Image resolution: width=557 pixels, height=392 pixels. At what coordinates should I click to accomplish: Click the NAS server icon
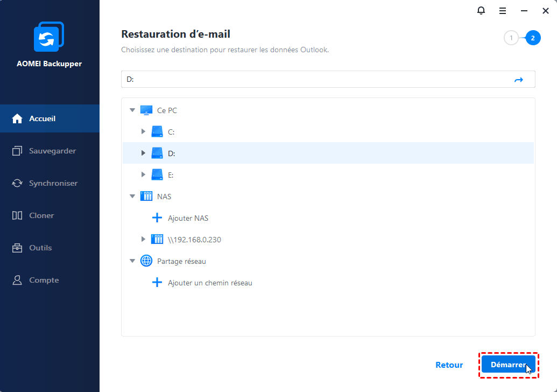(x=146, y=196)
